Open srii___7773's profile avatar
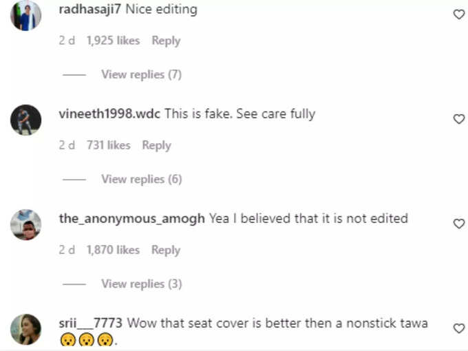Image resolution: width=468 pixels, height=351 pixels. (x=25, y=329)
